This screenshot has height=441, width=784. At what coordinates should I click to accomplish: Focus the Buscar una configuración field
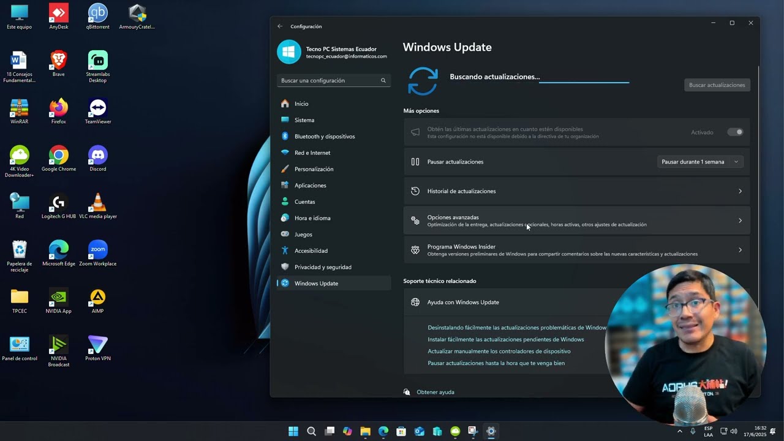334,80
